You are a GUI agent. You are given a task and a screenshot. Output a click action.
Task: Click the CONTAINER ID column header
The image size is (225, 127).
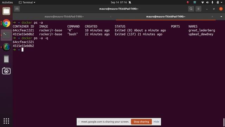pos(24,26)
